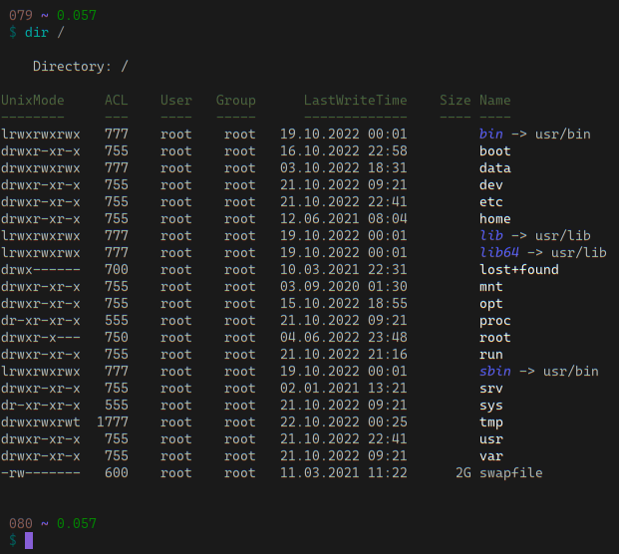Click timestamp 15.10.2022 18:55
The height and width of the screenshot is (554, 619).
pos(344,304)
